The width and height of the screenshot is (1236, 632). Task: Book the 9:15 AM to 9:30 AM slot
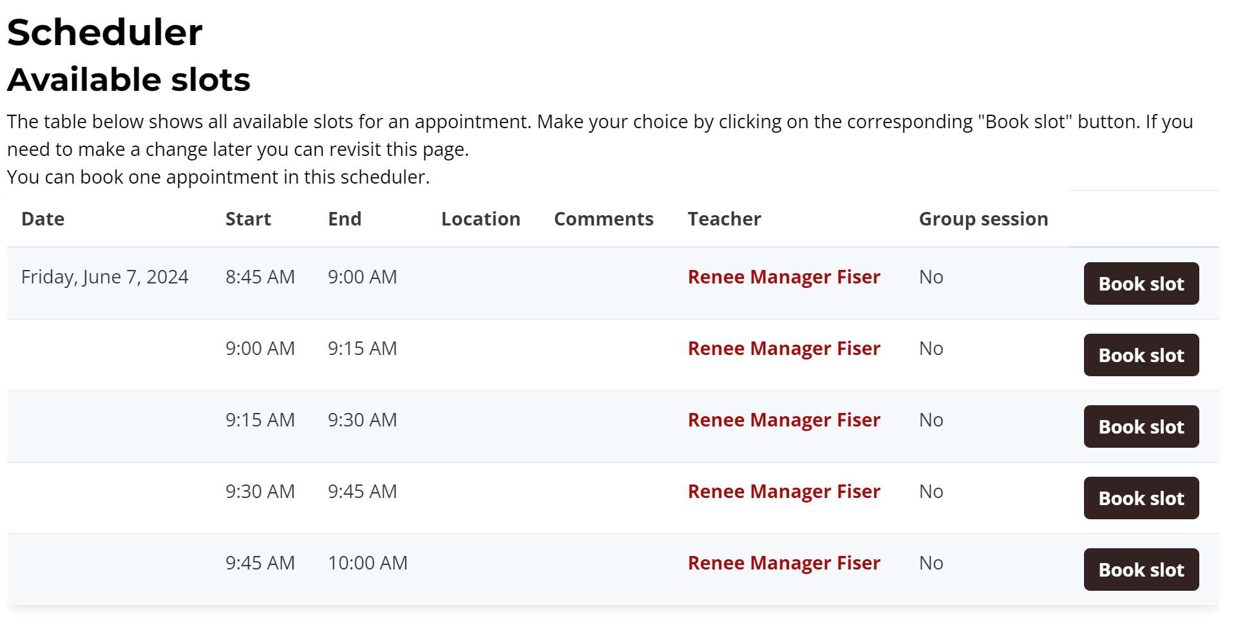1141,426
